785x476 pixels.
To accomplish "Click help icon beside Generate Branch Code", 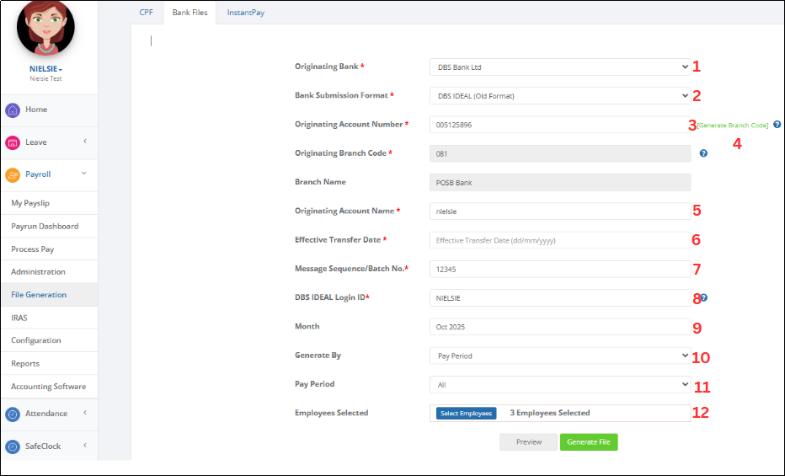I will point(777,124).
